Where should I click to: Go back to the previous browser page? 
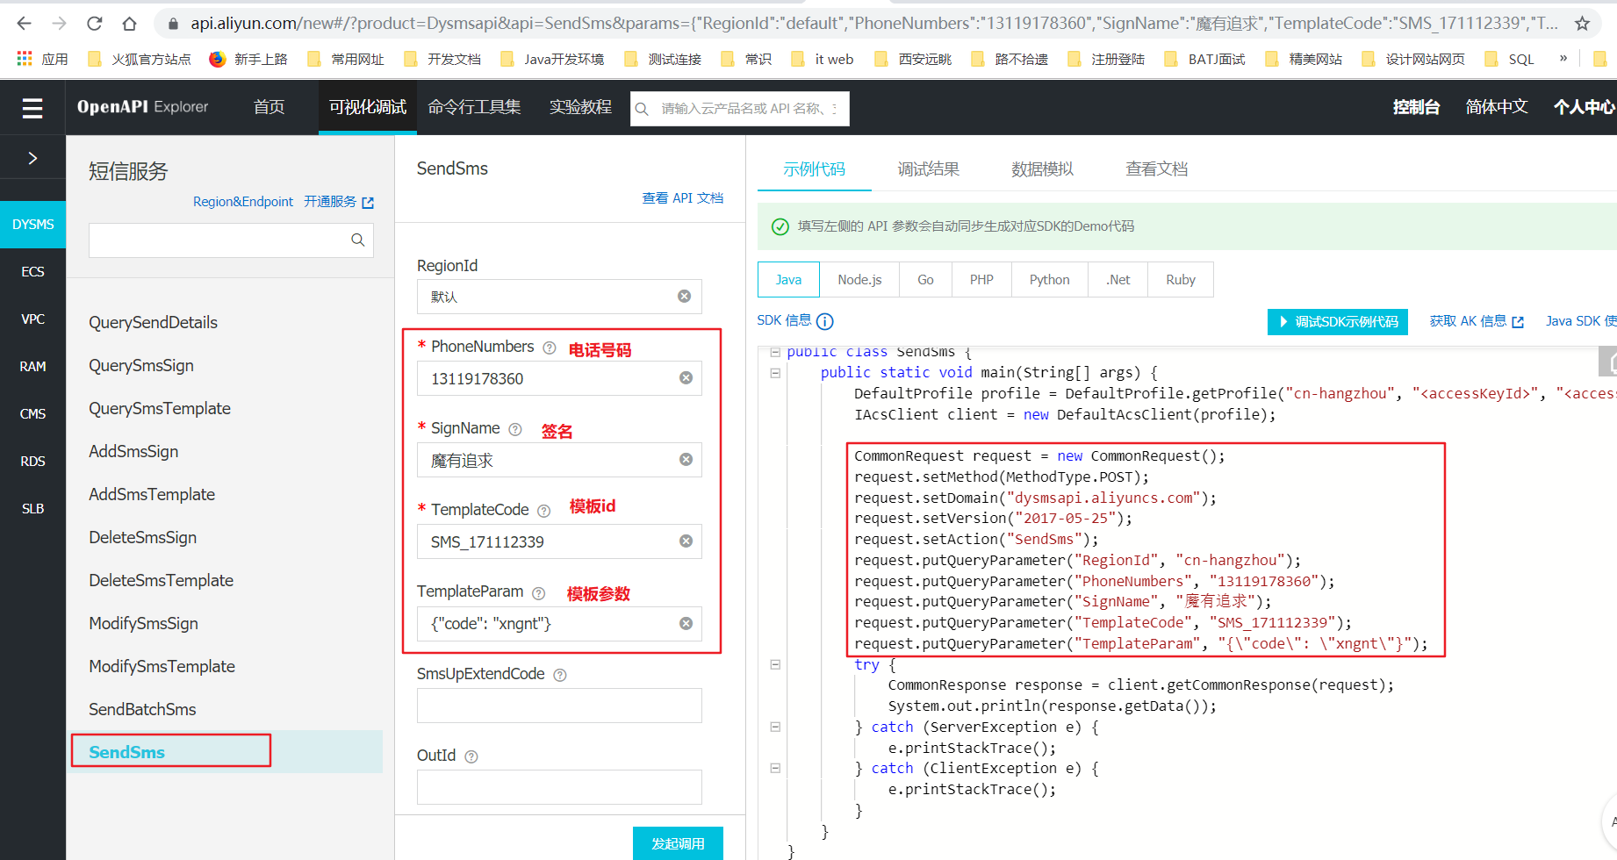(x=24, y=24)
